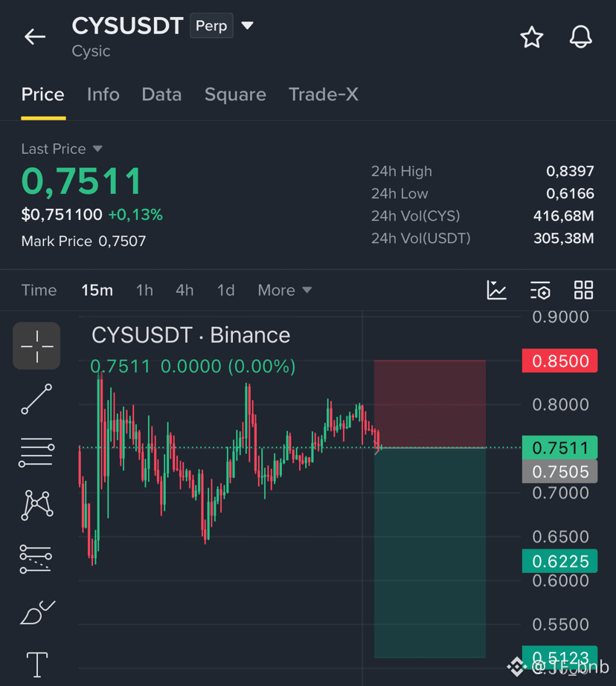Open the grid layout icon
Viewport: 616px width, 686px height.
pyautogui.click(x=583, y=290)
